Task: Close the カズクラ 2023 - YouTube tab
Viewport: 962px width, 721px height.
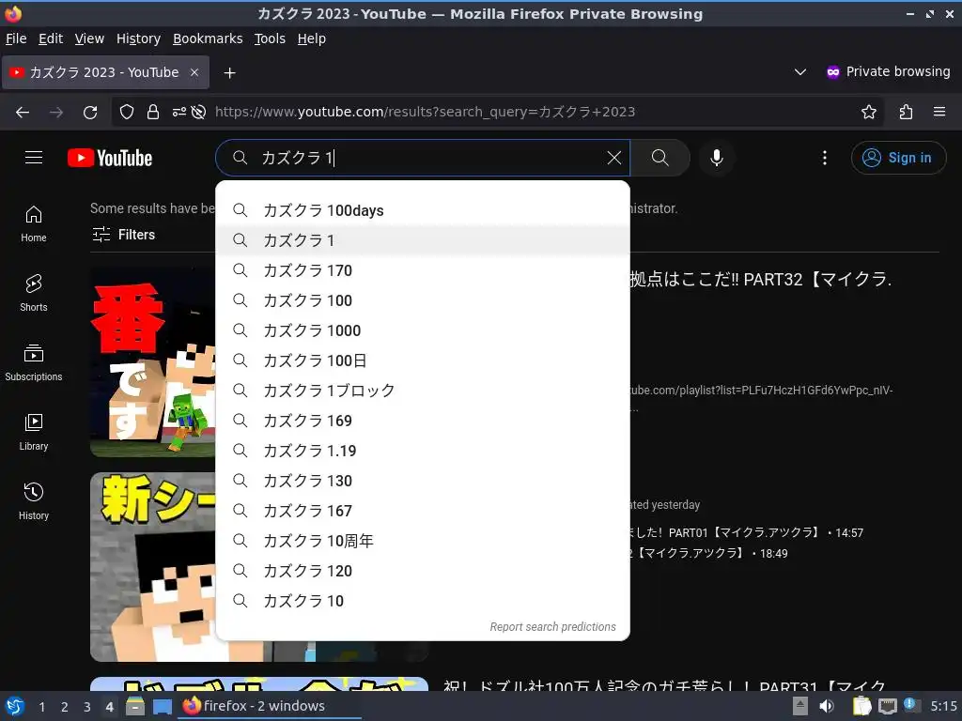Action: click(194, 72)
